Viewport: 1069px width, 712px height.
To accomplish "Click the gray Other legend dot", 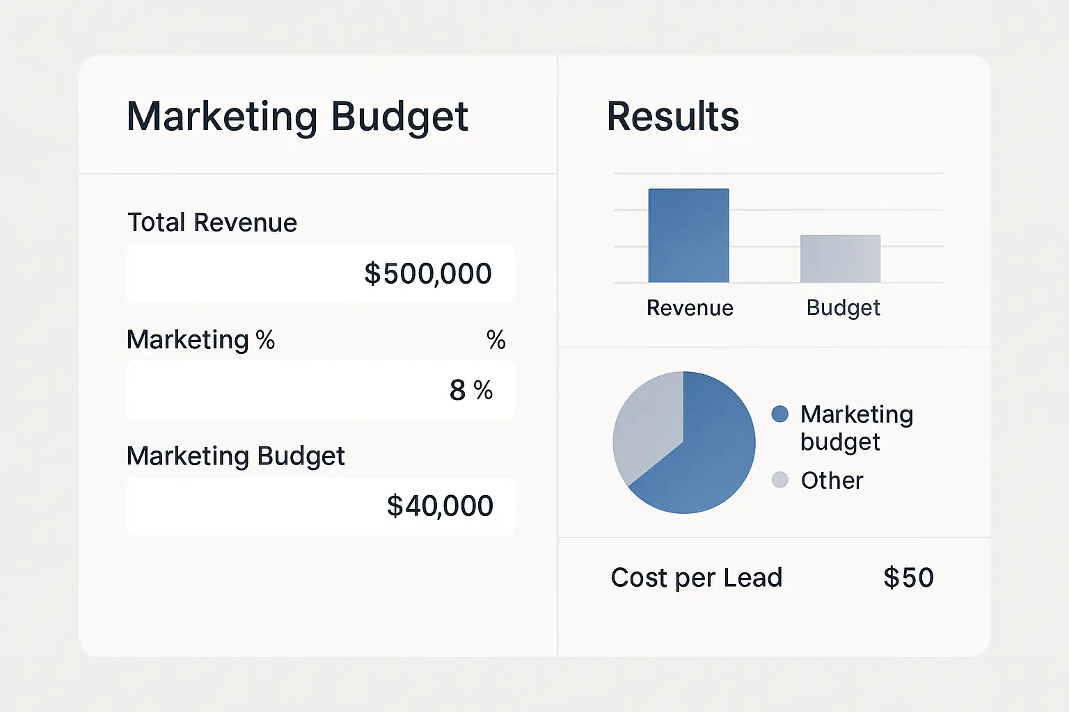I will click(x=780, y=480).
